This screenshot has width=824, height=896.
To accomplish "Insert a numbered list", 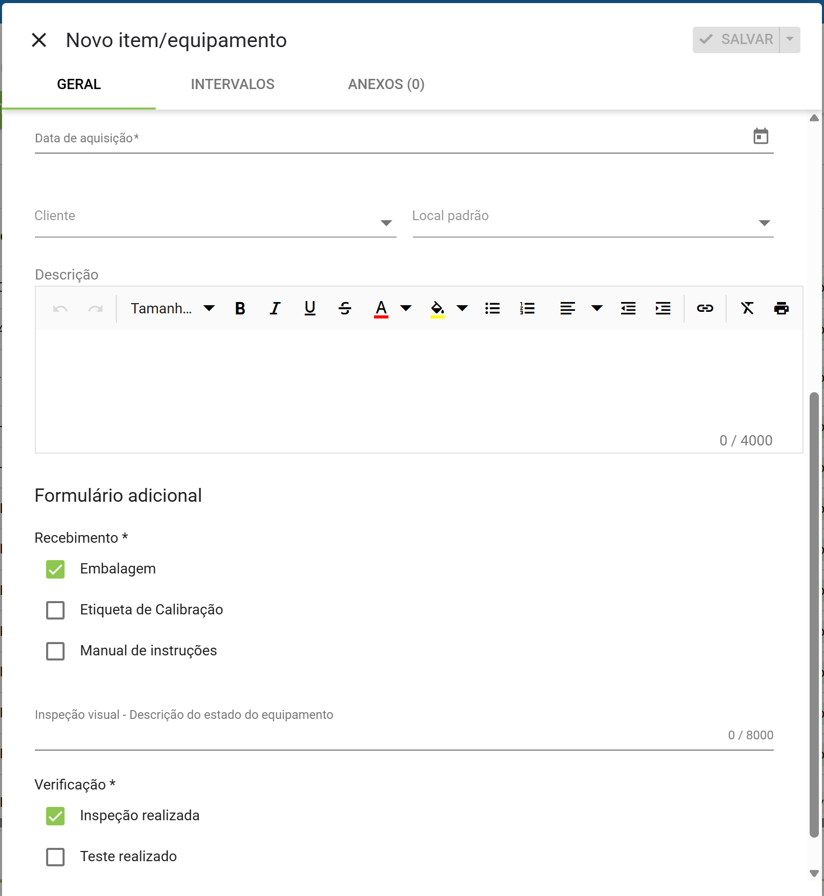I will click(527, 308).
